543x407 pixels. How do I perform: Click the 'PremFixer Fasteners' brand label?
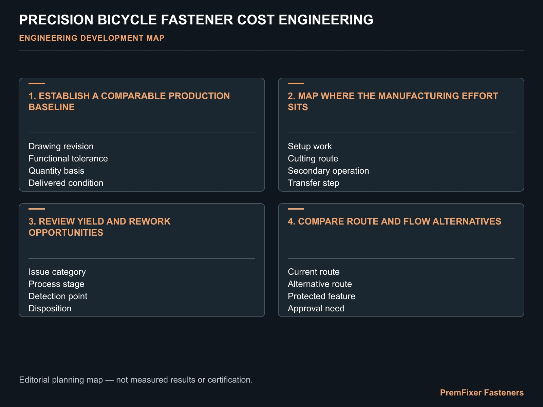(x=482, y=393)
